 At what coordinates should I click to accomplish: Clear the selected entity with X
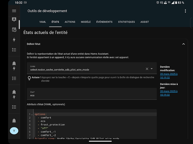tap(147, 69)
